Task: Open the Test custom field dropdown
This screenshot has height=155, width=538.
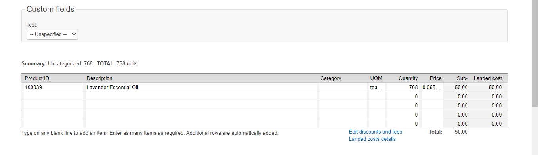Action: (52, 34)
